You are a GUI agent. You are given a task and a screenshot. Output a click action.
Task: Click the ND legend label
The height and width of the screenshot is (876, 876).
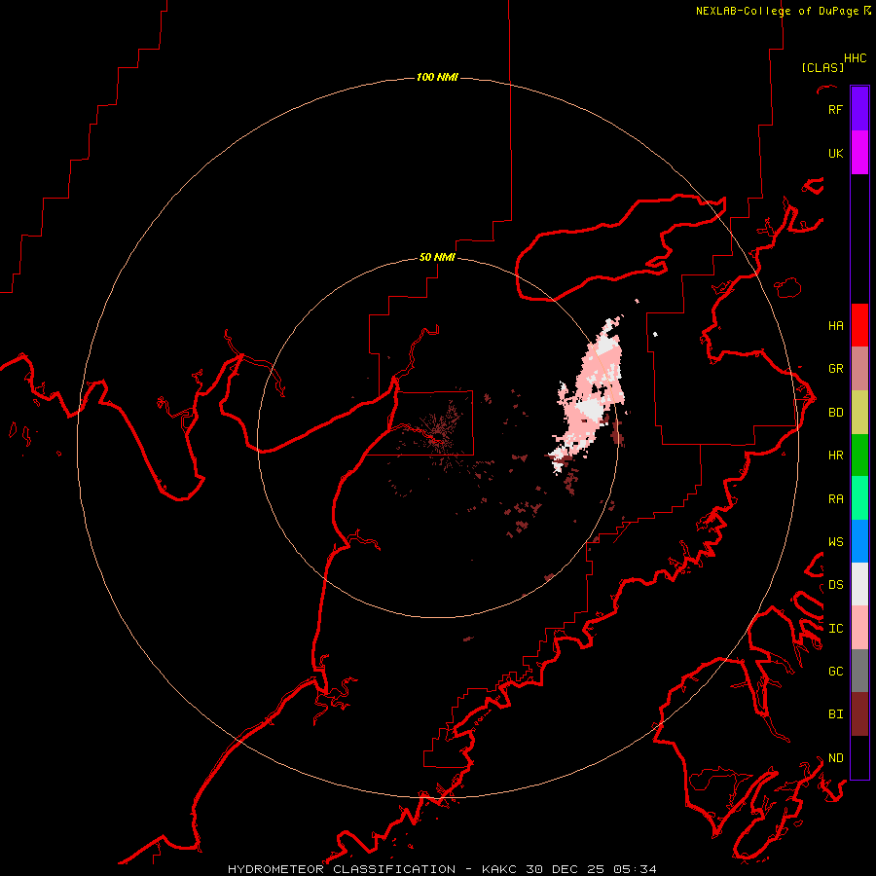point(835,757)
